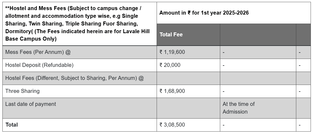Select the At the time of Admission text
313x134 pixels.
239,108
